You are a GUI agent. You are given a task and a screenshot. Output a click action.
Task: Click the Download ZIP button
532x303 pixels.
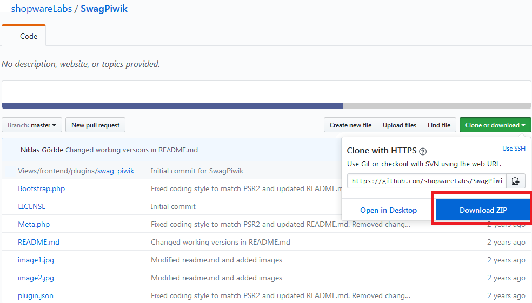pos(483,210)
